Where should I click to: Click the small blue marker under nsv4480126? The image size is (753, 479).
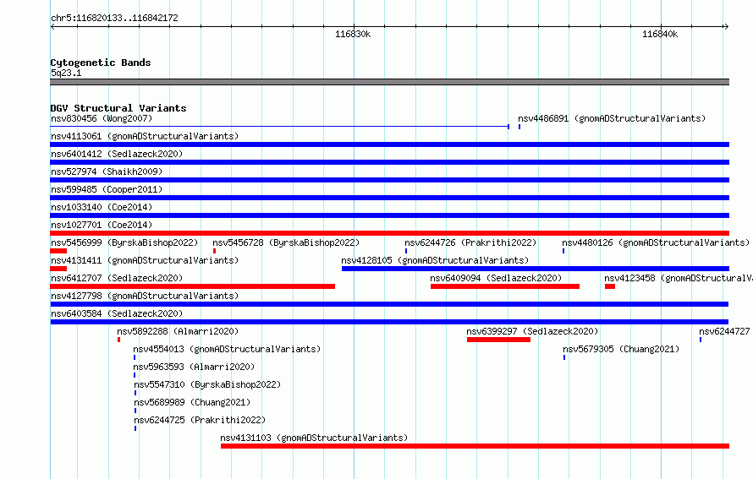(563, 251)
